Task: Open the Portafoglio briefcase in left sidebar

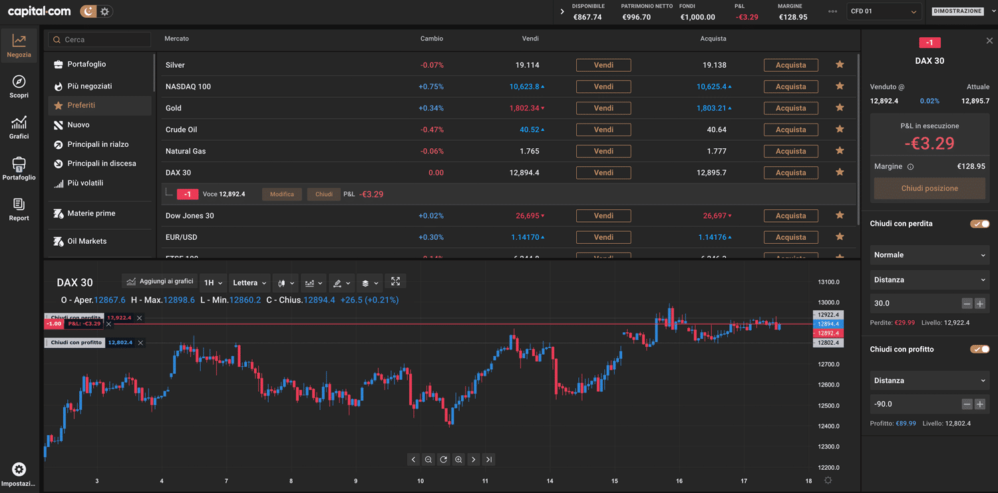Action: [19, 168]
